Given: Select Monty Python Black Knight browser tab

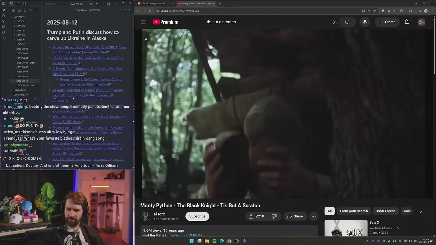Looking at the screenshot, I should click(x=196, y=3).
